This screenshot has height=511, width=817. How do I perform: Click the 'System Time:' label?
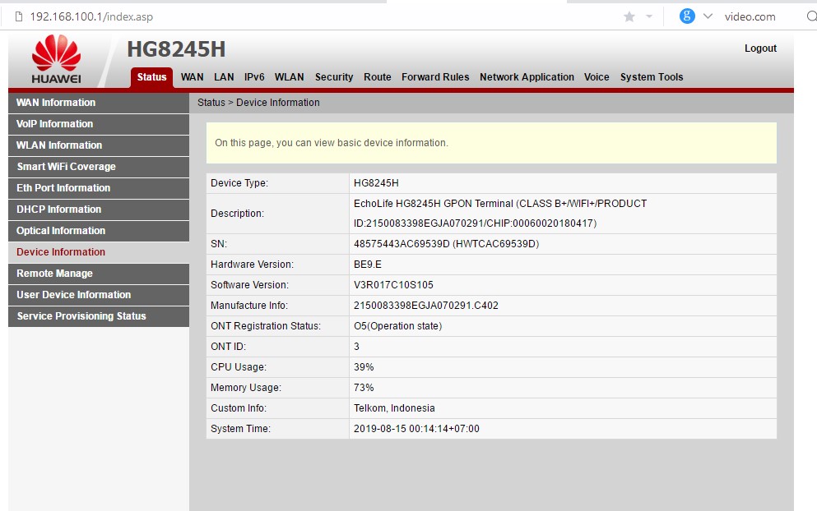click(241, 429)
